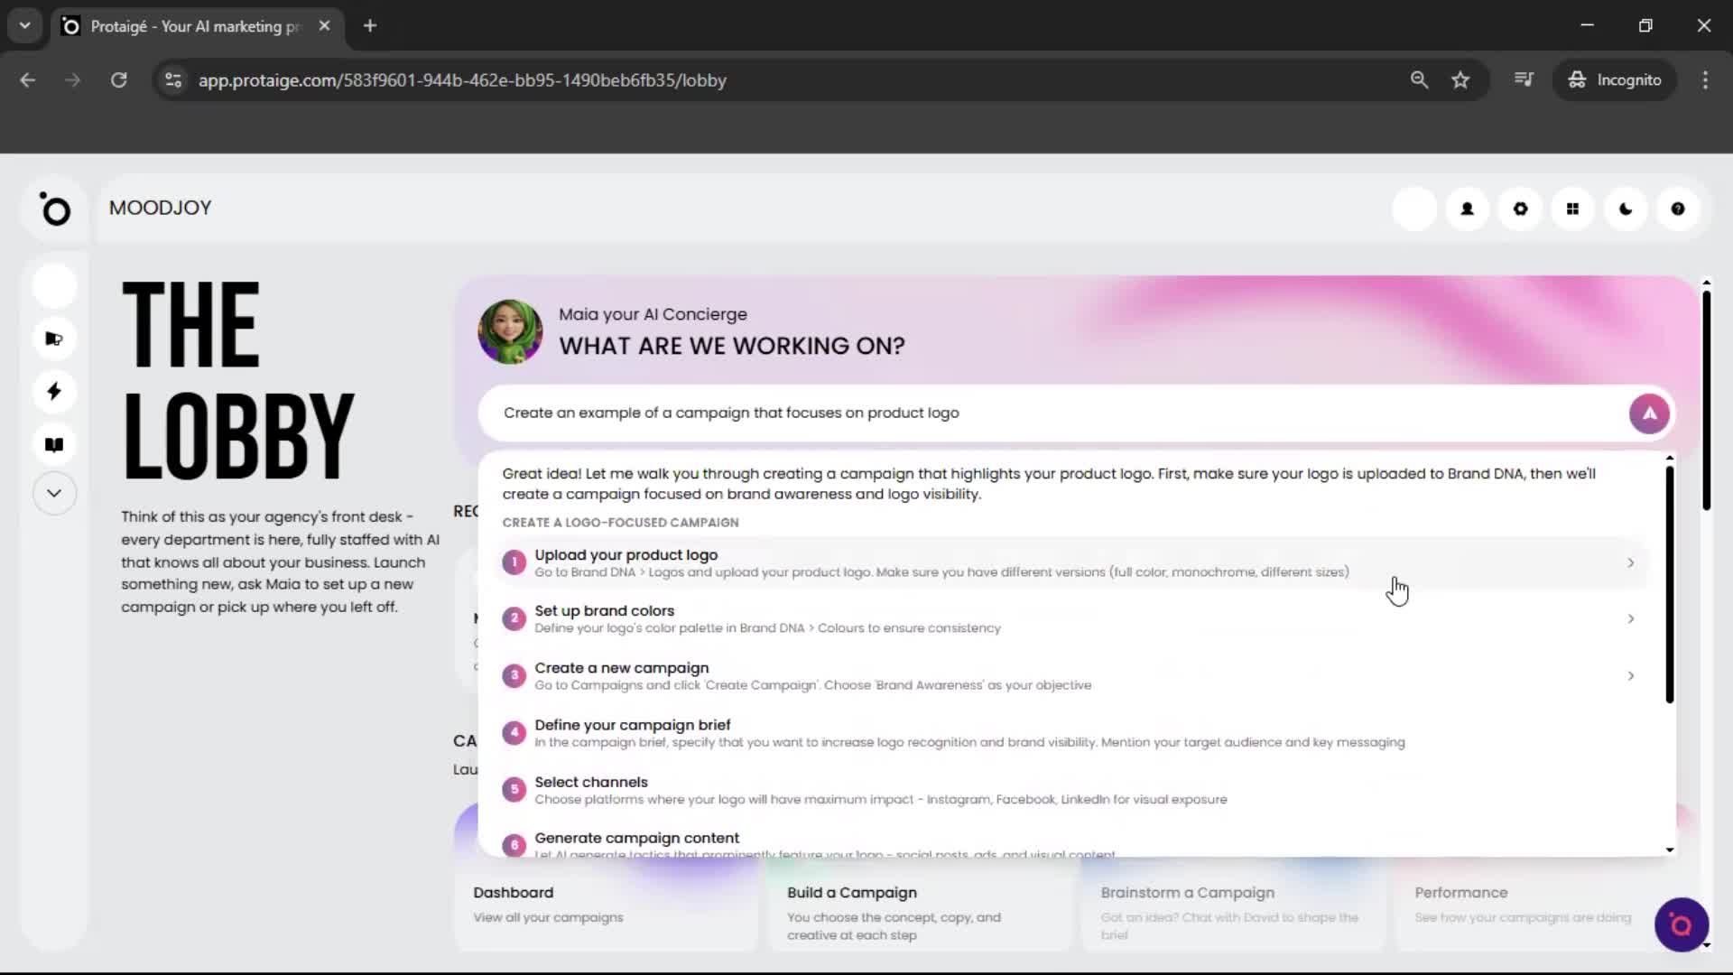Open the megaphone campaigns icon in the sidebar
The image size is (1733, 975).
(54, 339)
